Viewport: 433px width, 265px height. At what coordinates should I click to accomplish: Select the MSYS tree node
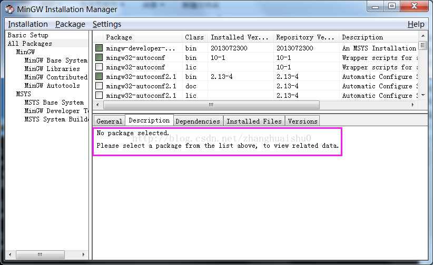click(x=24, y=94)
